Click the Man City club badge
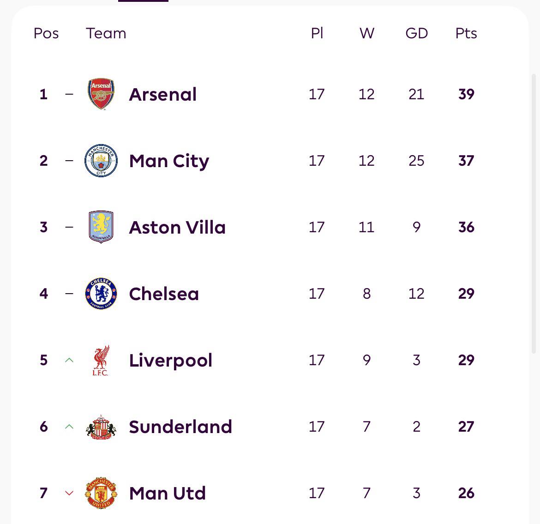 click(101, 161)
